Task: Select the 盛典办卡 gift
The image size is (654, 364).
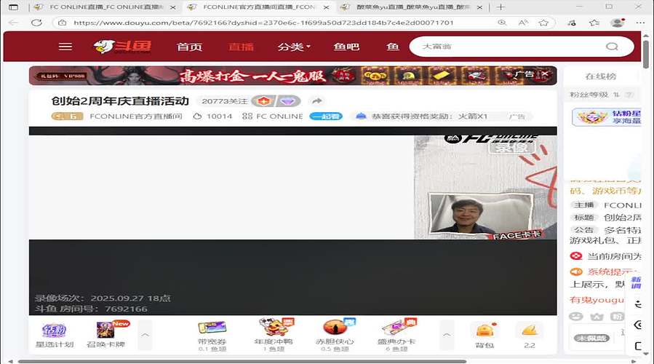Action: [x=396, y=335]
